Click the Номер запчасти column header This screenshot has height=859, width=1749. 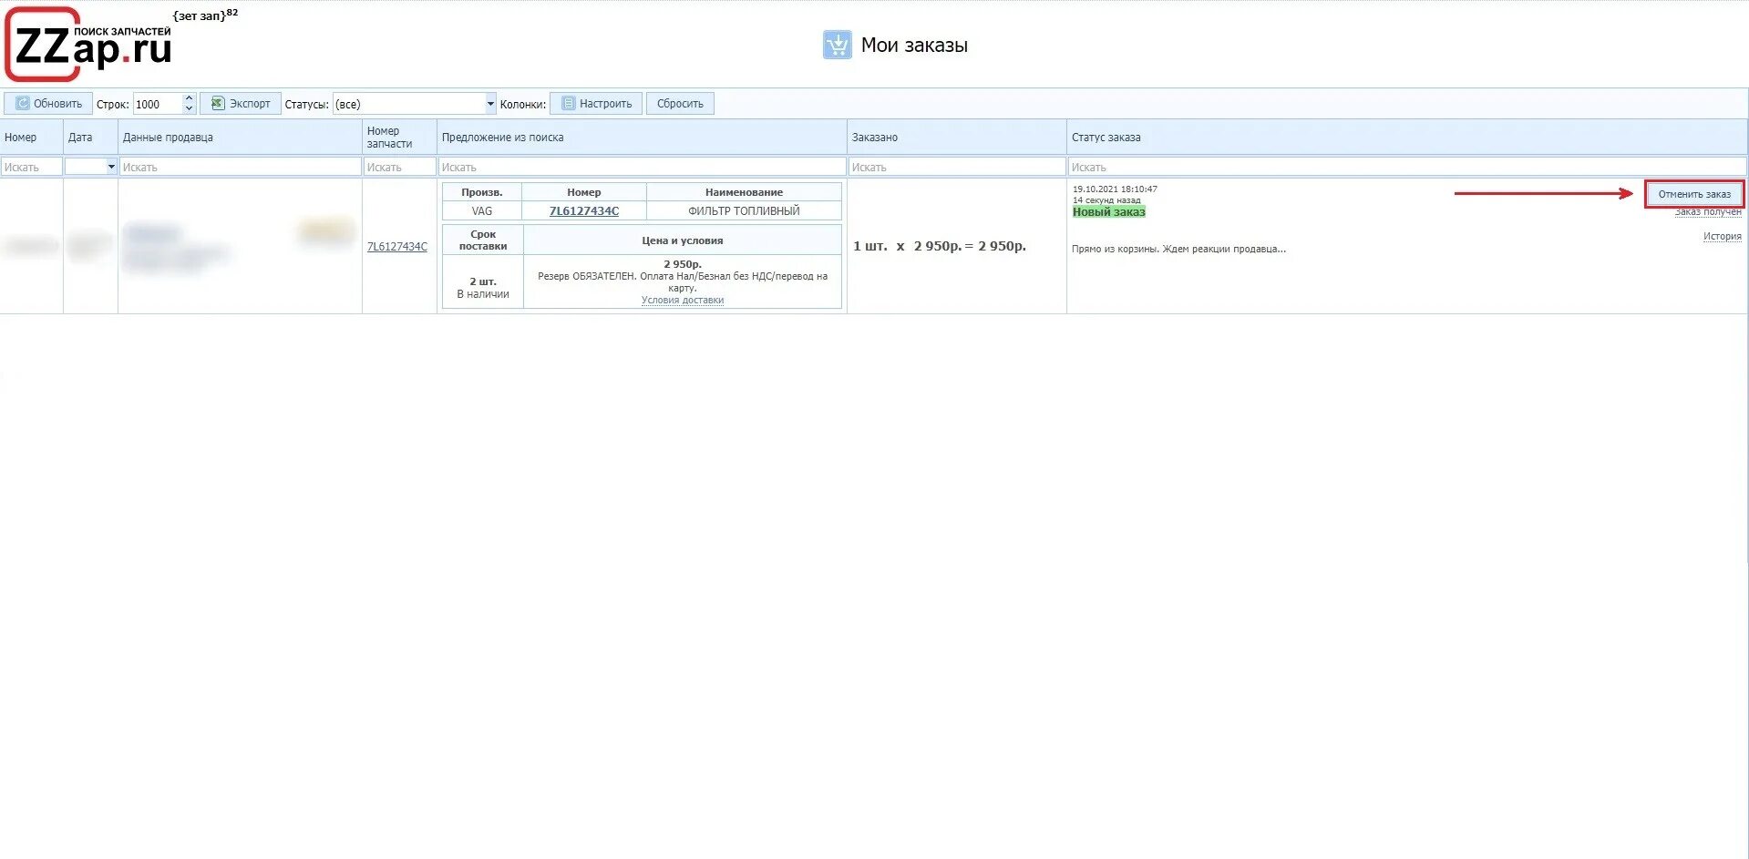click(x=399, y=138)
